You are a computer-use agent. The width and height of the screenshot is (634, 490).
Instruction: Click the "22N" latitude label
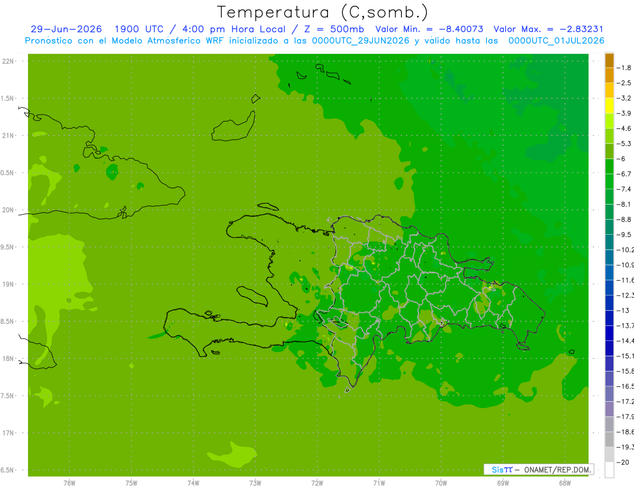tap(8, 61)
